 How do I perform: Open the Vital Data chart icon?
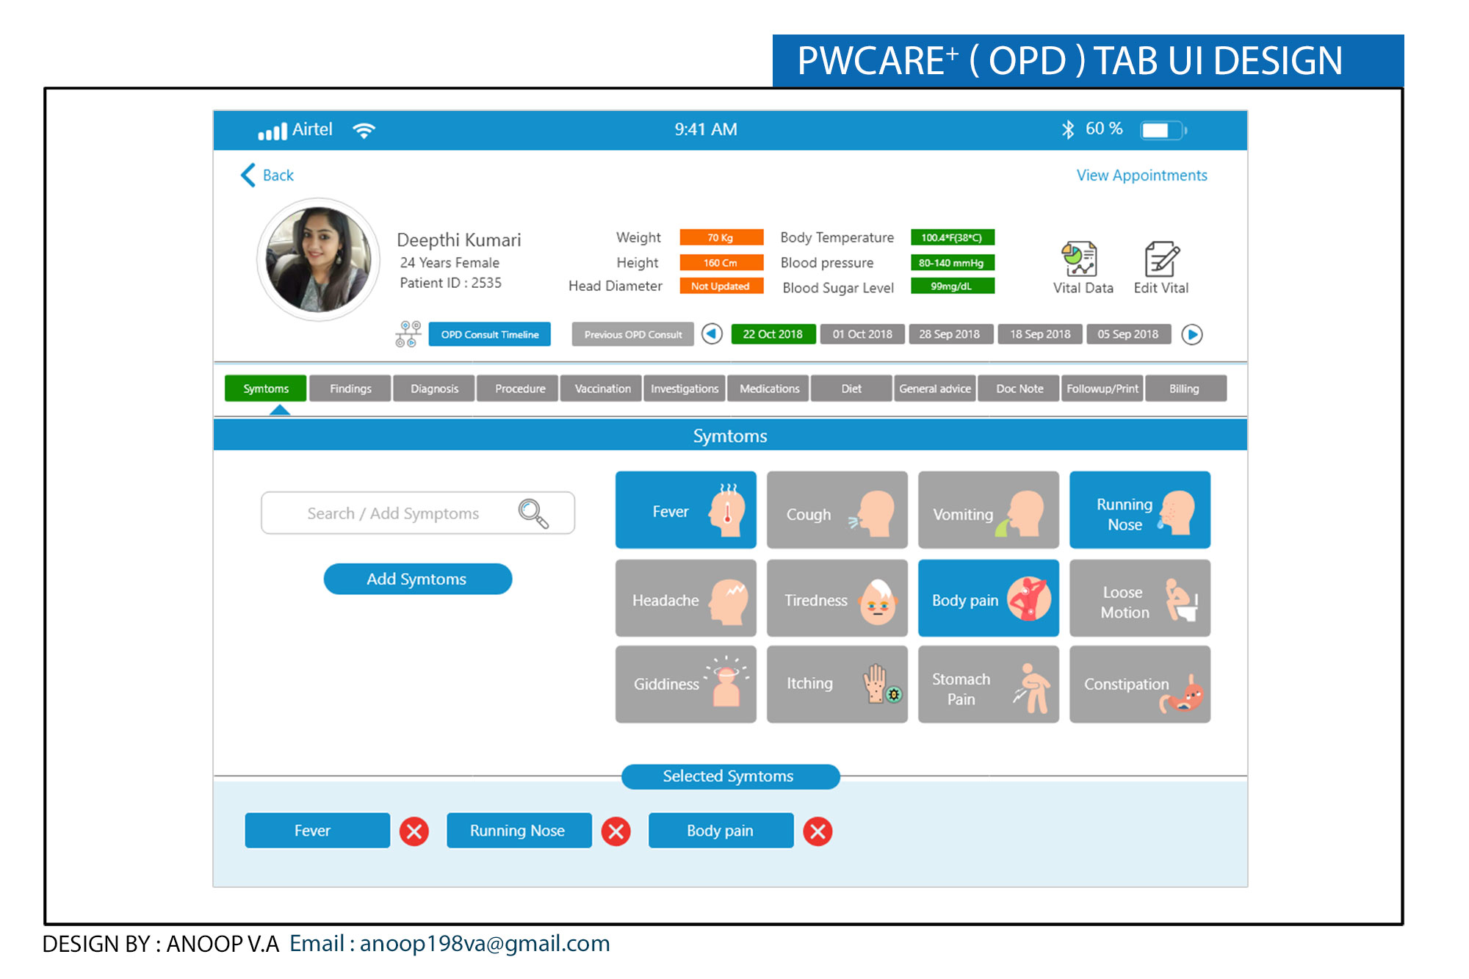pyautogui.click(x=1079, y=259)
